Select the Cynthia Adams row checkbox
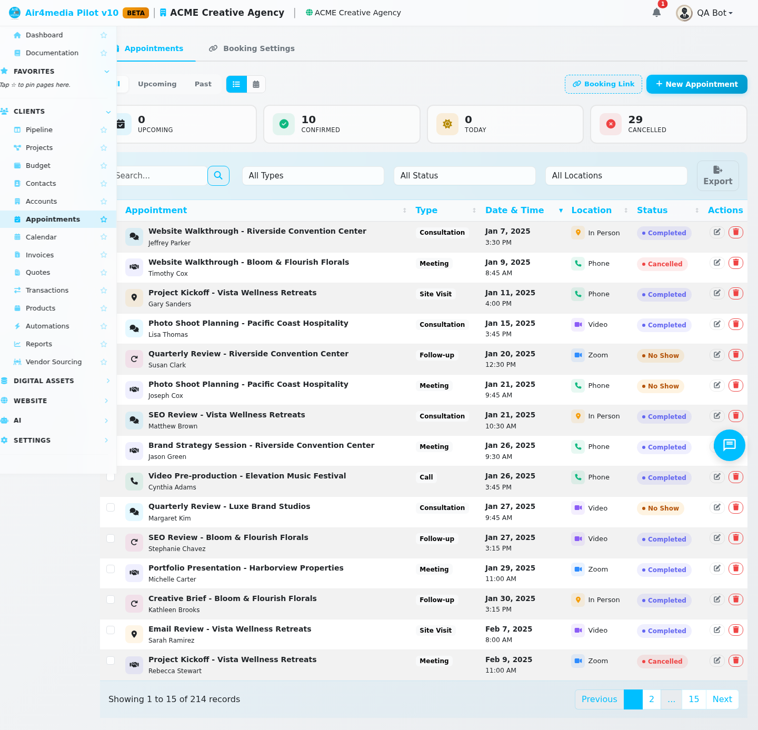This screenshot has width=758, height=730. [111, 477]
